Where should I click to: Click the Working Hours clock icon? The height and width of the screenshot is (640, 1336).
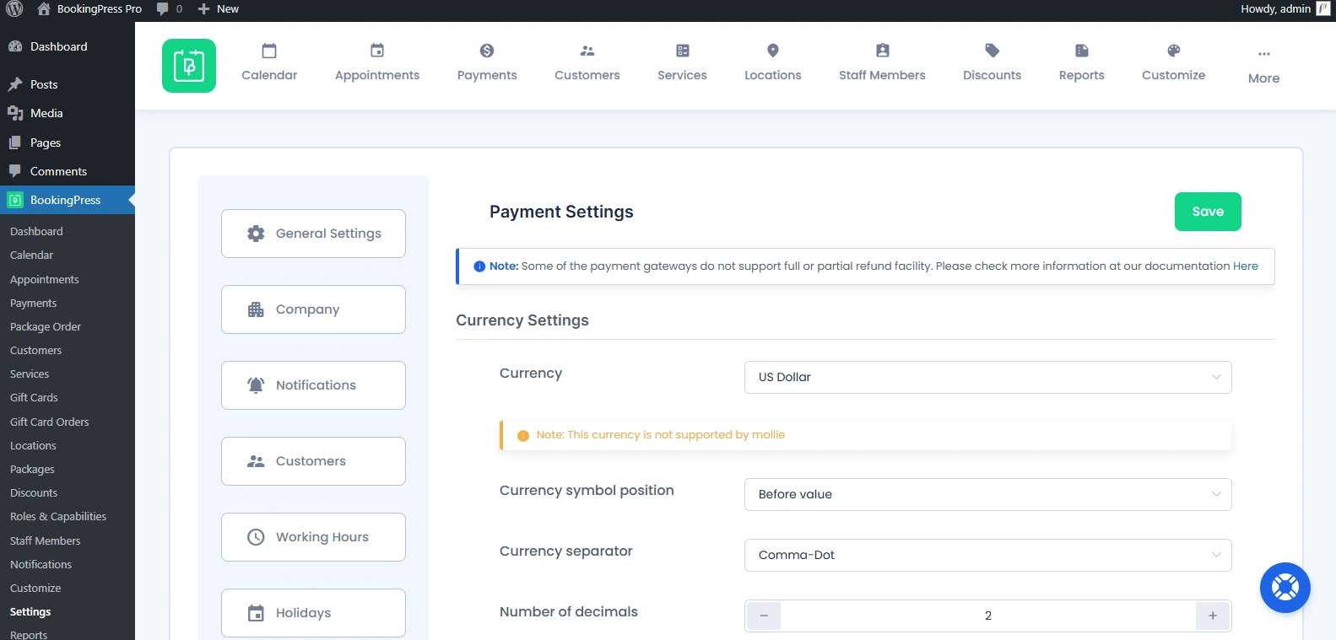tap(256, 537)
